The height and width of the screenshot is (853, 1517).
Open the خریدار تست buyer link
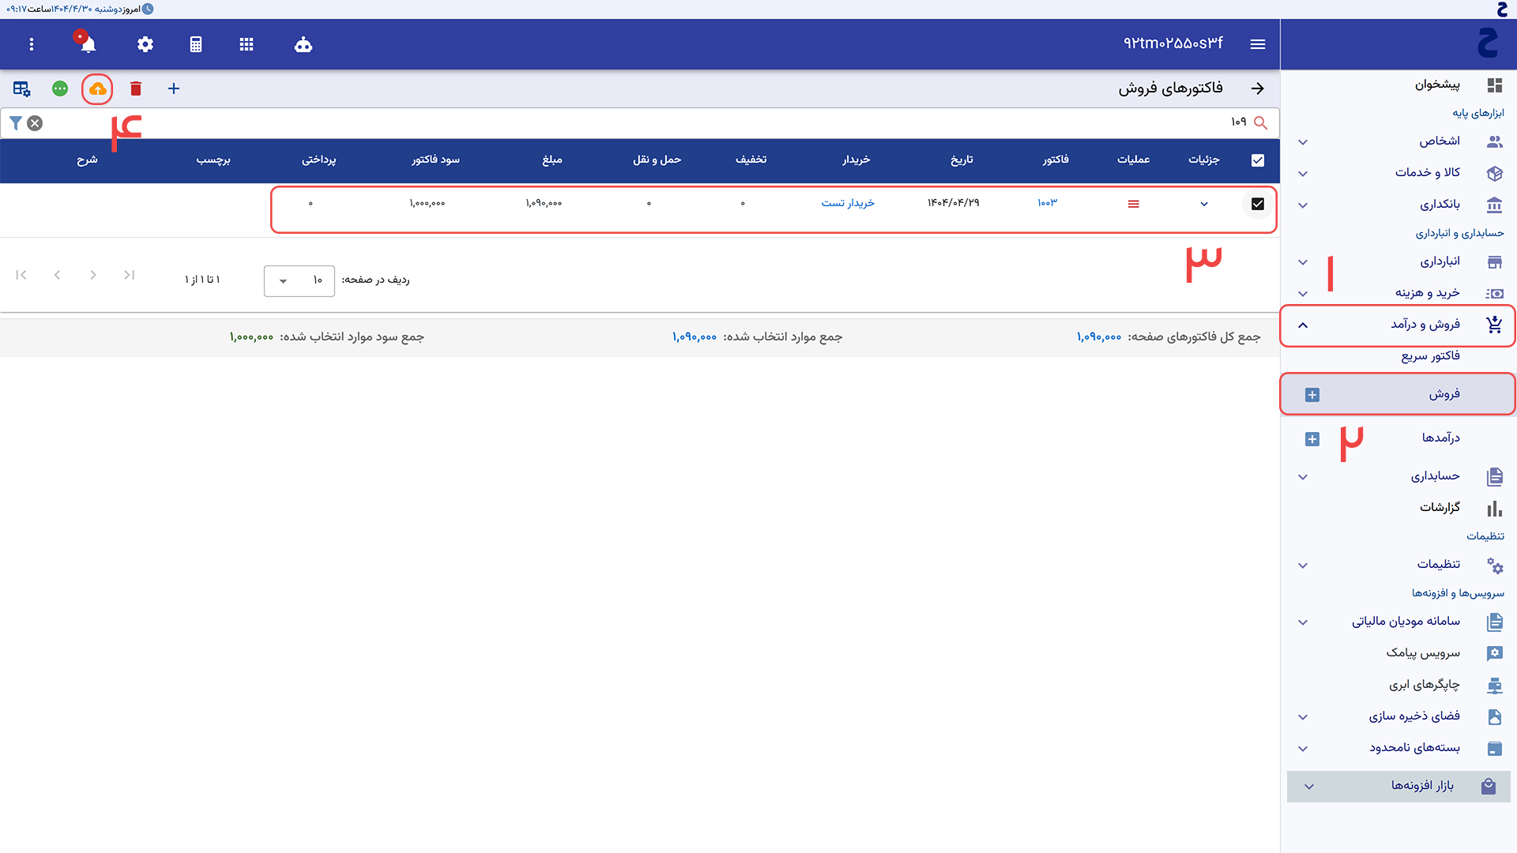848,203
